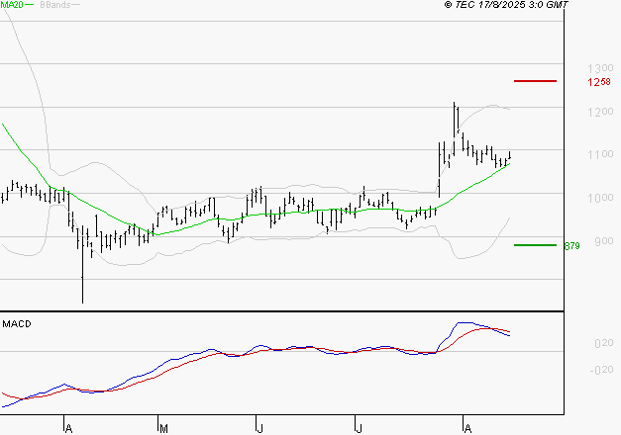Select the 'M' month marker on timeline
This screenshot has width=621, height=435.
click(162, 427)
